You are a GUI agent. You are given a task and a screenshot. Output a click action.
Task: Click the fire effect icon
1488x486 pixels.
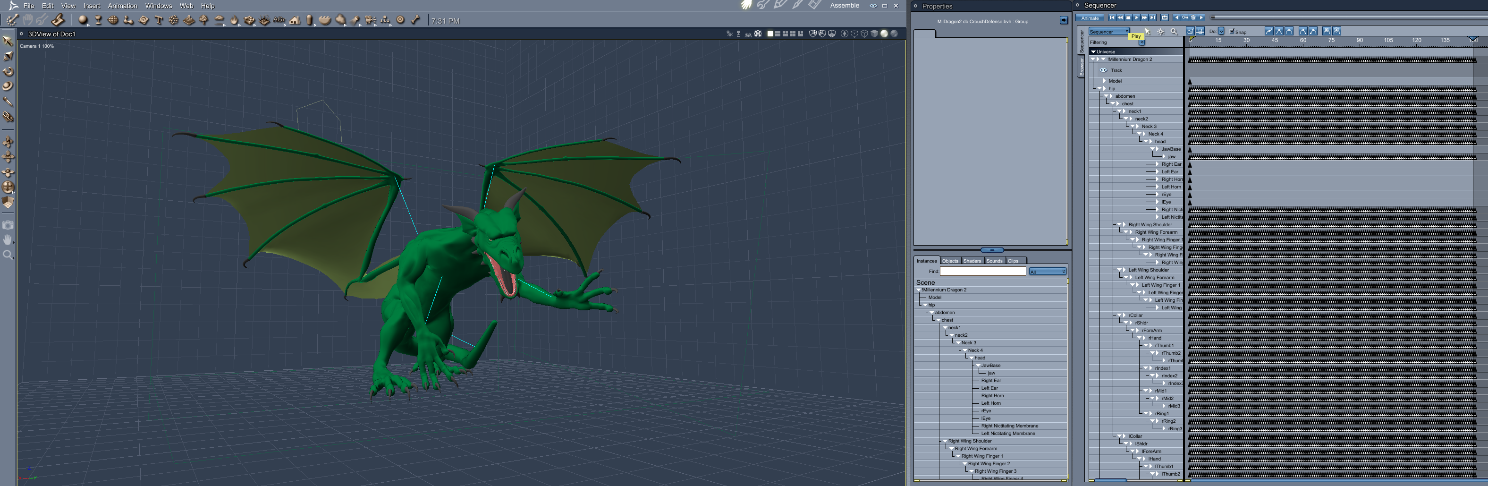(x=234, y=20)
